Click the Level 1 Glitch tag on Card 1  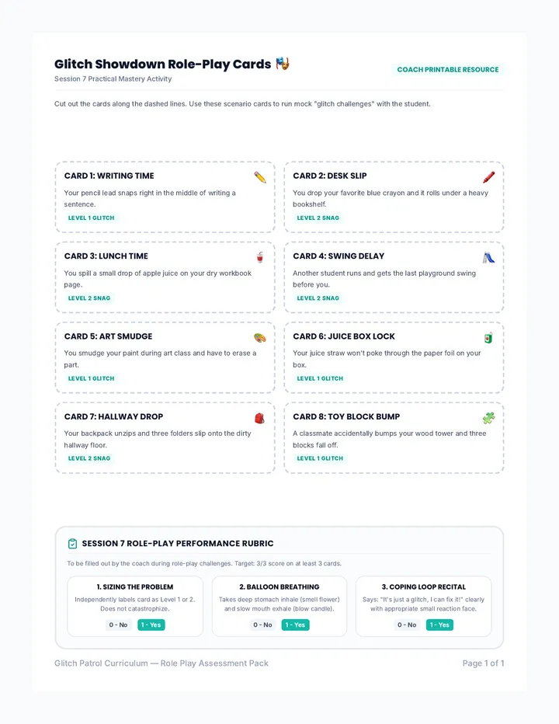click(x=91, y=218)
